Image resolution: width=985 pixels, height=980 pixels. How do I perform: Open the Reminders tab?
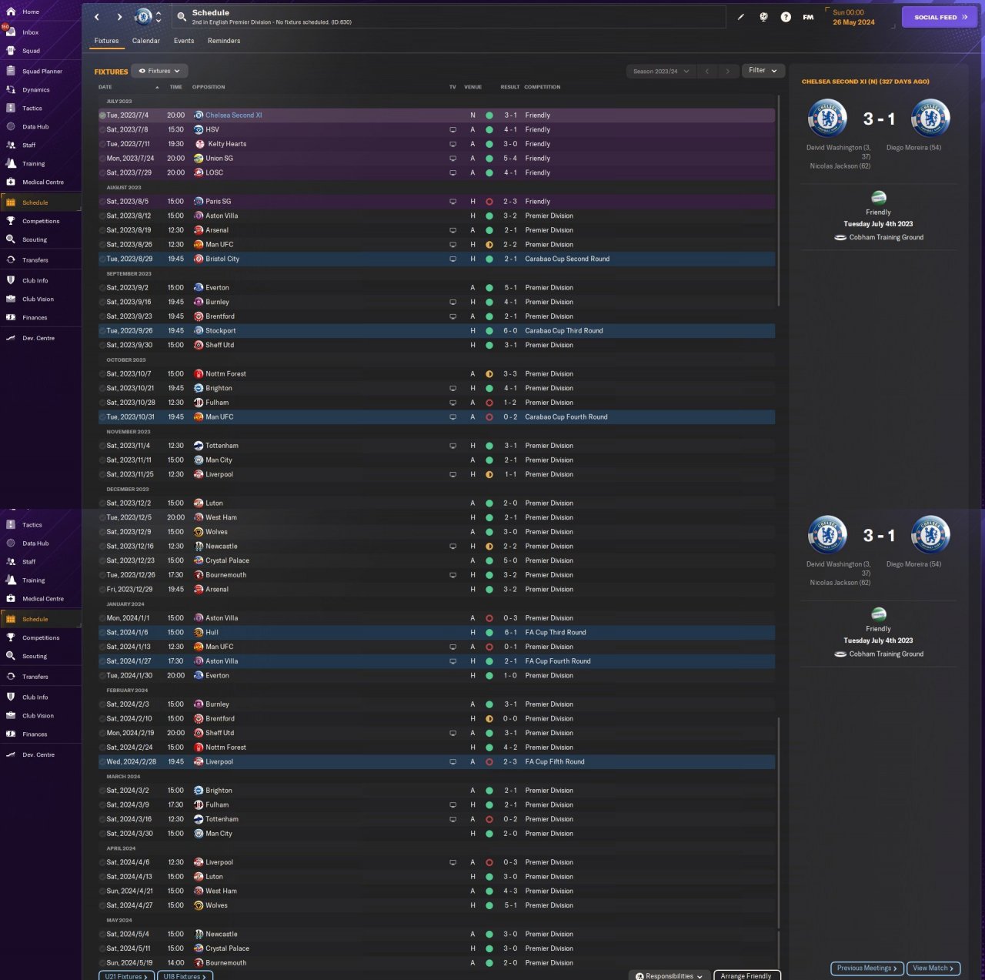tap(224, 41)
